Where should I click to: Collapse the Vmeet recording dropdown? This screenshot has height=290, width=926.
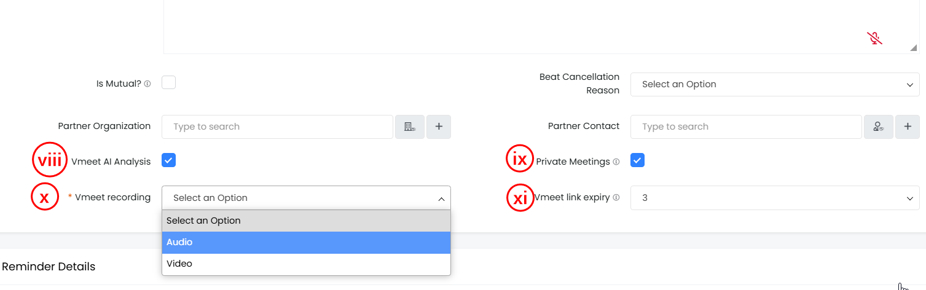(x=306, y=198)
